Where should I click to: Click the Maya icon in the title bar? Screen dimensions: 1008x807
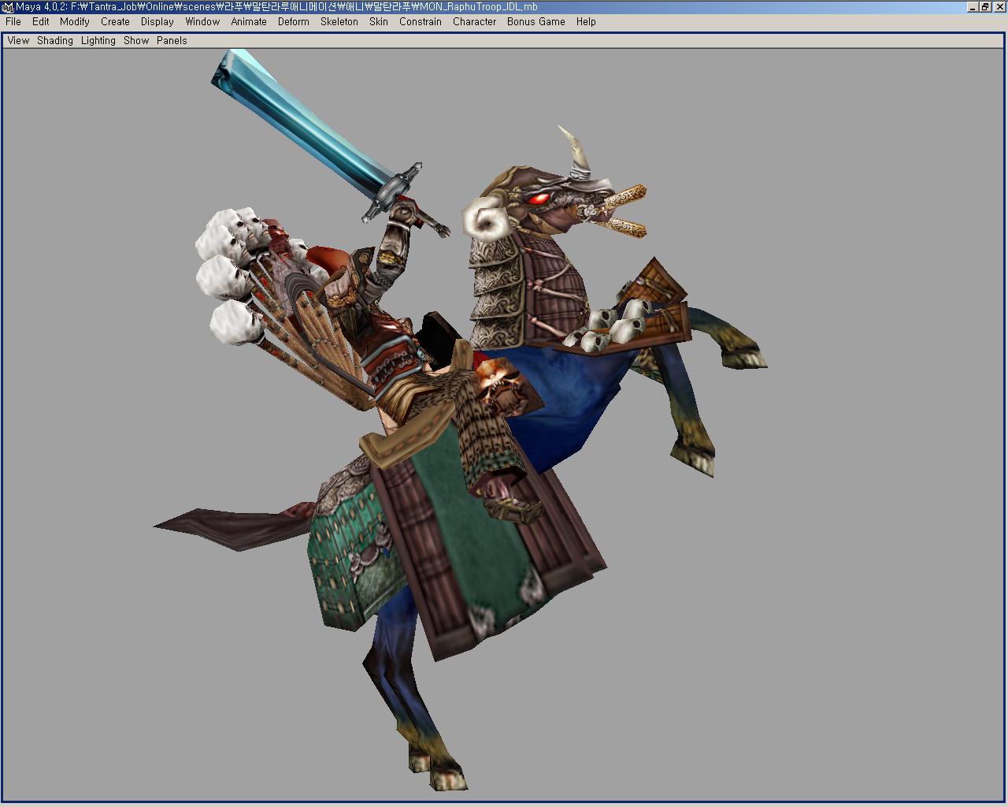[x=8, y=7]
